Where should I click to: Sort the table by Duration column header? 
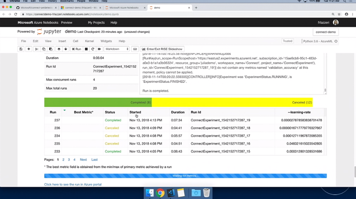tap(178, 112)
